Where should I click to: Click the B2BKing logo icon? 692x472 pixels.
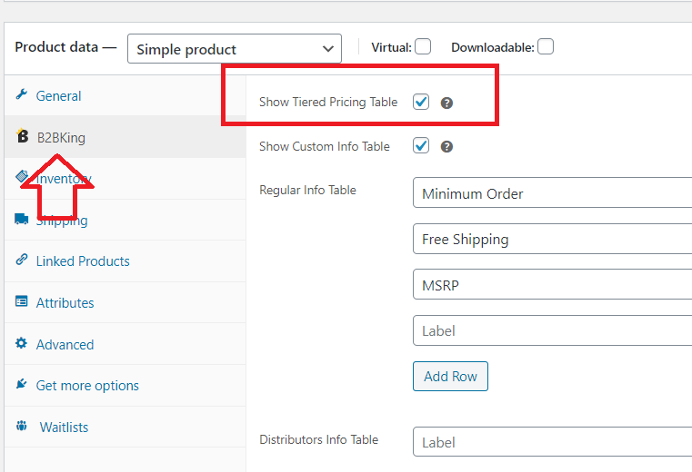point(22,136)
